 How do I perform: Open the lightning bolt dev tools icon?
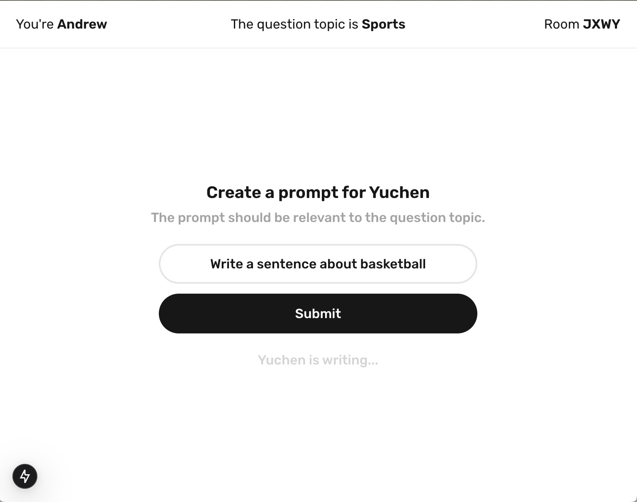coord(25,476)
